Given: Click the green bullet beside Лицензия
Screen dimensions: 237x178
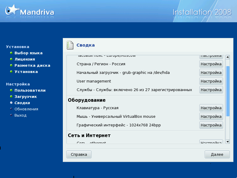Looking at the screenshot, I should pyautogui.click(x=11, y=59).
